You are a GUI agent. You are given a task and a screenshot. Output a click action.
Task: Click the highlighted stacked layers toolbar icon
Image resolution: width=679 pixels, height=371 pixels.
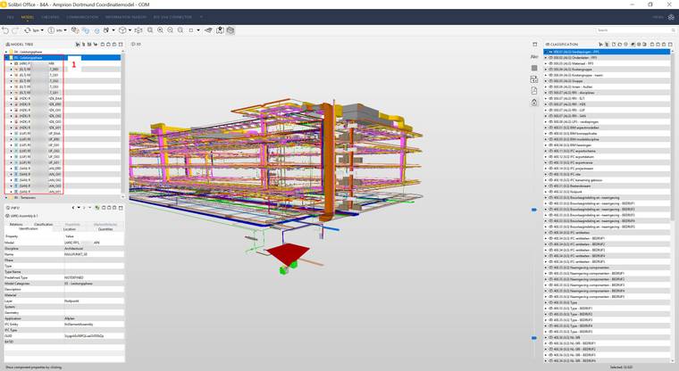(231, 30)
